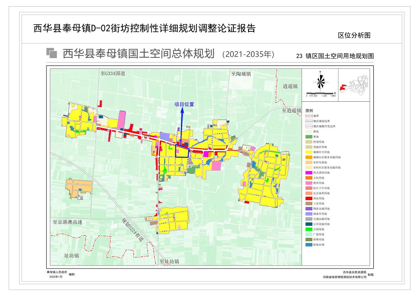Click the map scale bar
The width and height of the screenshot is (419, 296).
321,93
